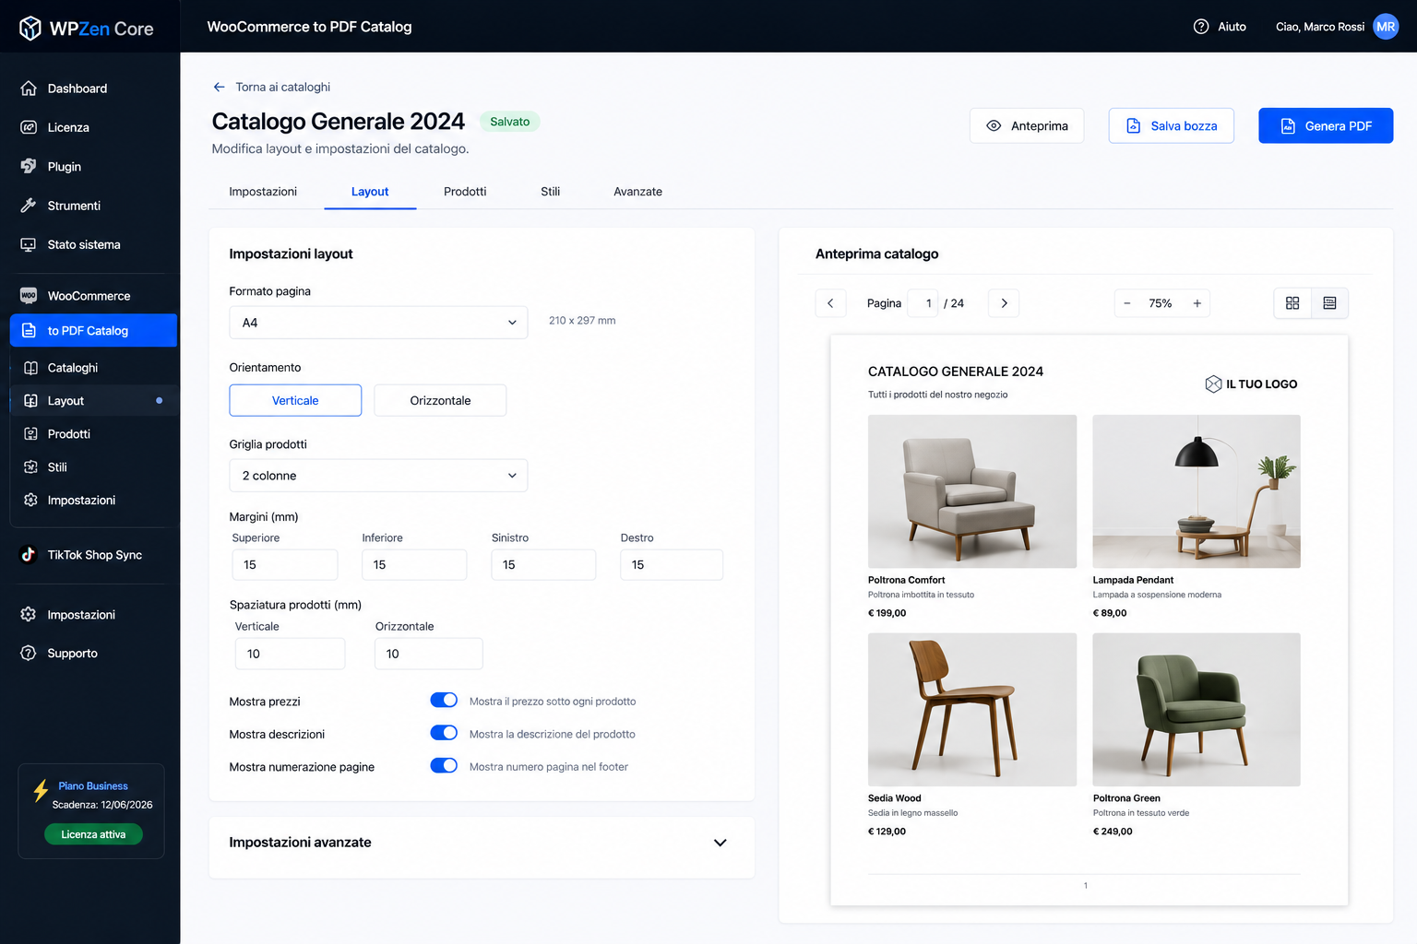Select Verticale orientation

(295, 400)
